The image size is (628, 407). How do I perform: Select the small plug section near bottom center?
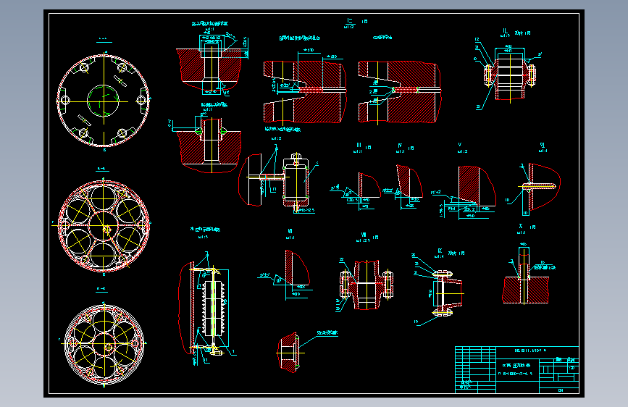point(290,353)
